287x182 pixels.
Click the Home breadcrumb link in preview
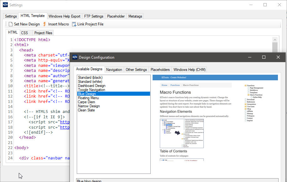coord(164,85)
